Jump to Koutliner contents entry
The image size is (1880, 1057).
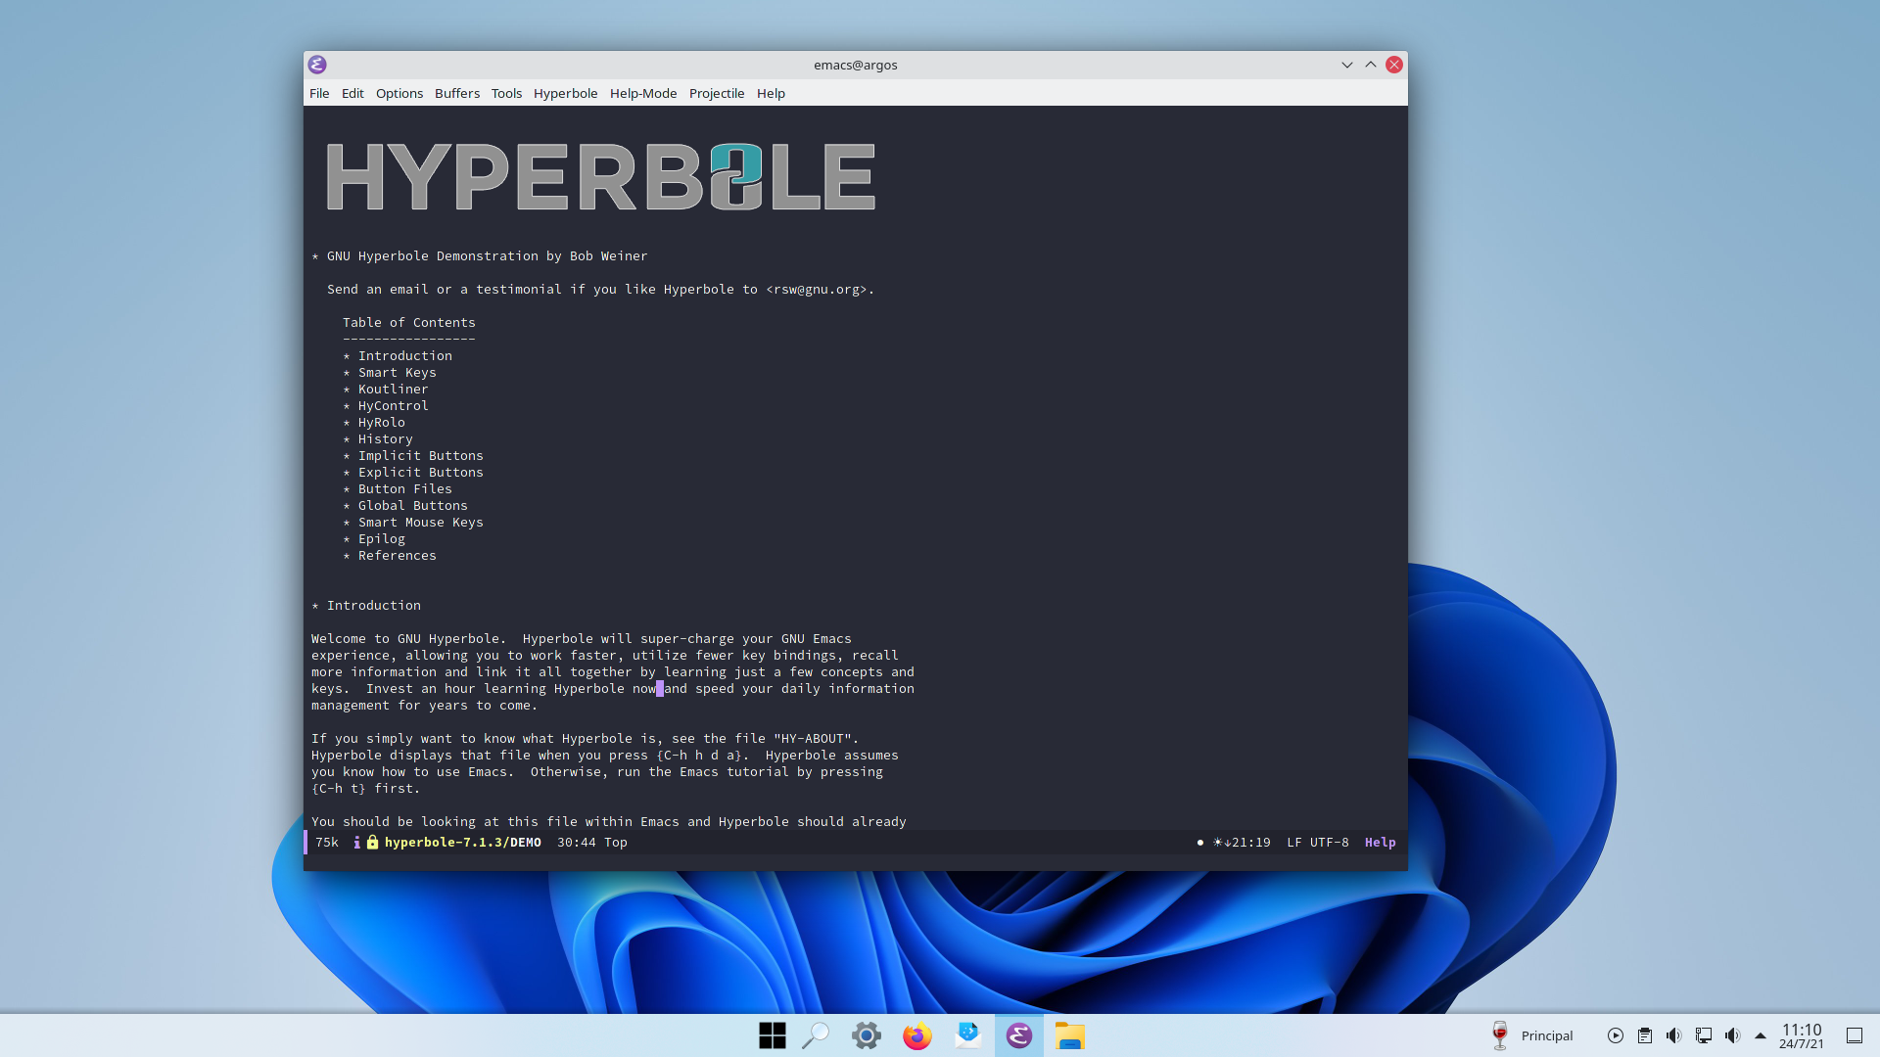click(x=393, y=390)
